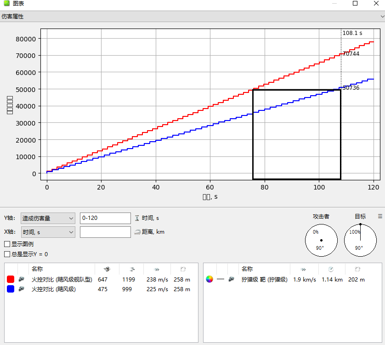Click the missile icon column header in attacker table
This screenshot has width=385, height=345.
coord(107,269)
